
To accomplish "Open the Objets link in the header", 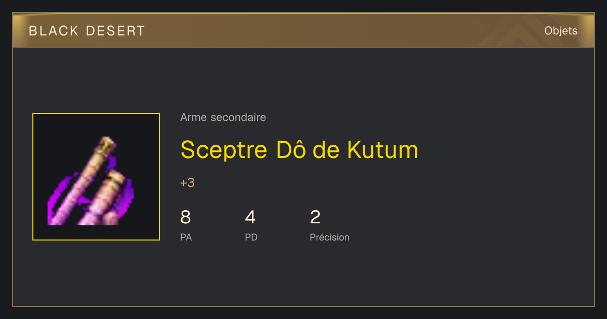I will 560,31.
